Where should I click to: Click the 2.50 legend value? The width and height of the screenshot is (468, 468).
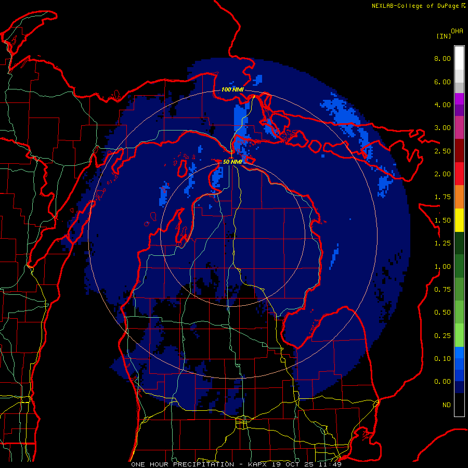coord(443,151)
